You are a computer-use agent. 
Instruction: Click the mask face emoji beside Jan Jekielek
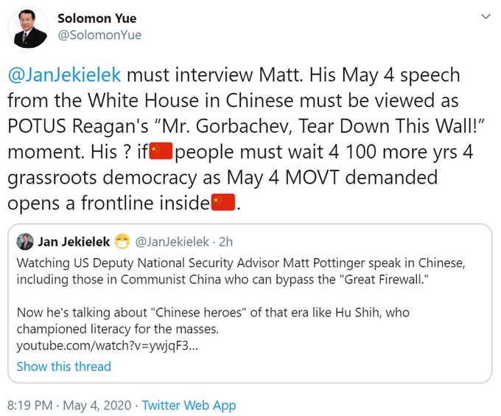point(122,242)
